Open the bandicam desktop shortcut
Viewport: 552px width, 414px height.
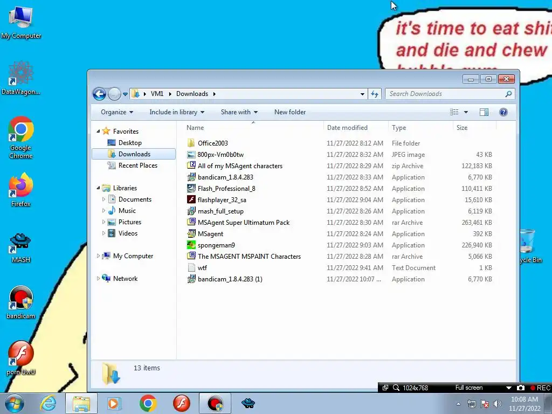point(21,303)
